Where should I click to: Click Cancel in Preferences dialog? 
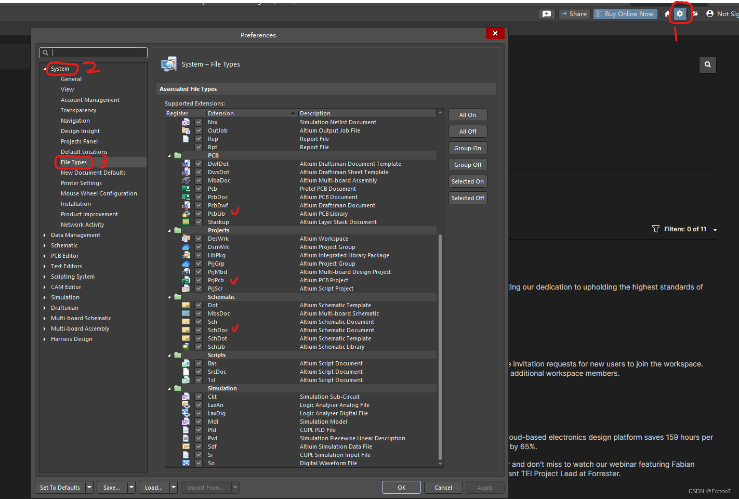tap(443, 488)
